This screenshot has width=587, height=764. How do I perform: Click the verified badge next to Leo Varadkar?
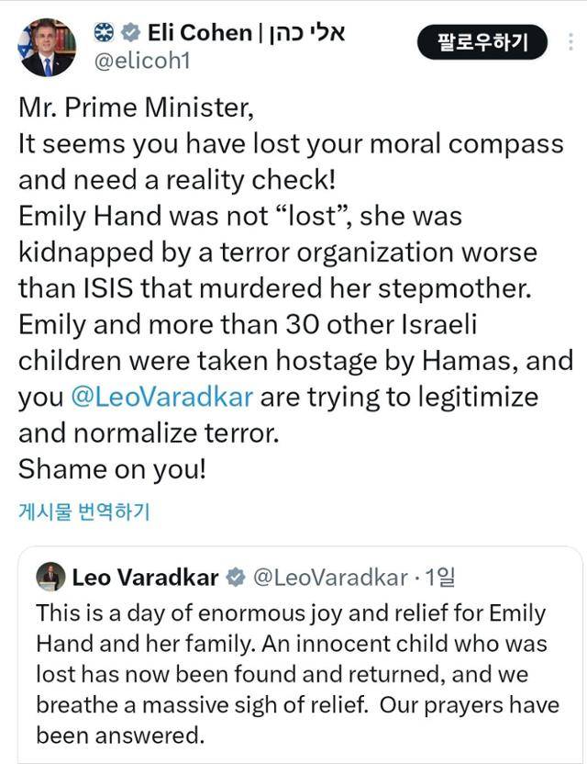coord(235,578)
